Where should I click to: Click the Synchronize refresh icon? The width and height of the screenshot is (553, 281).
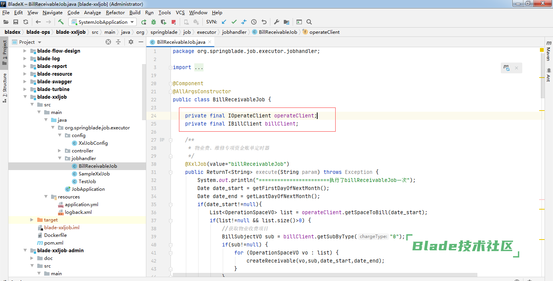click(x=26, y=22)
